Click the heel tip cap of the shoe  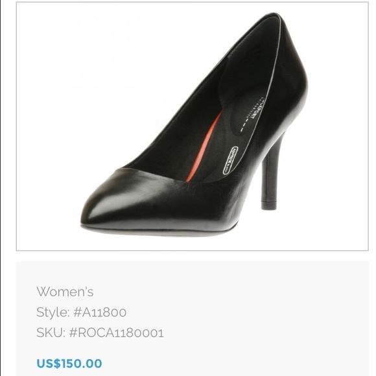point(268,205)
